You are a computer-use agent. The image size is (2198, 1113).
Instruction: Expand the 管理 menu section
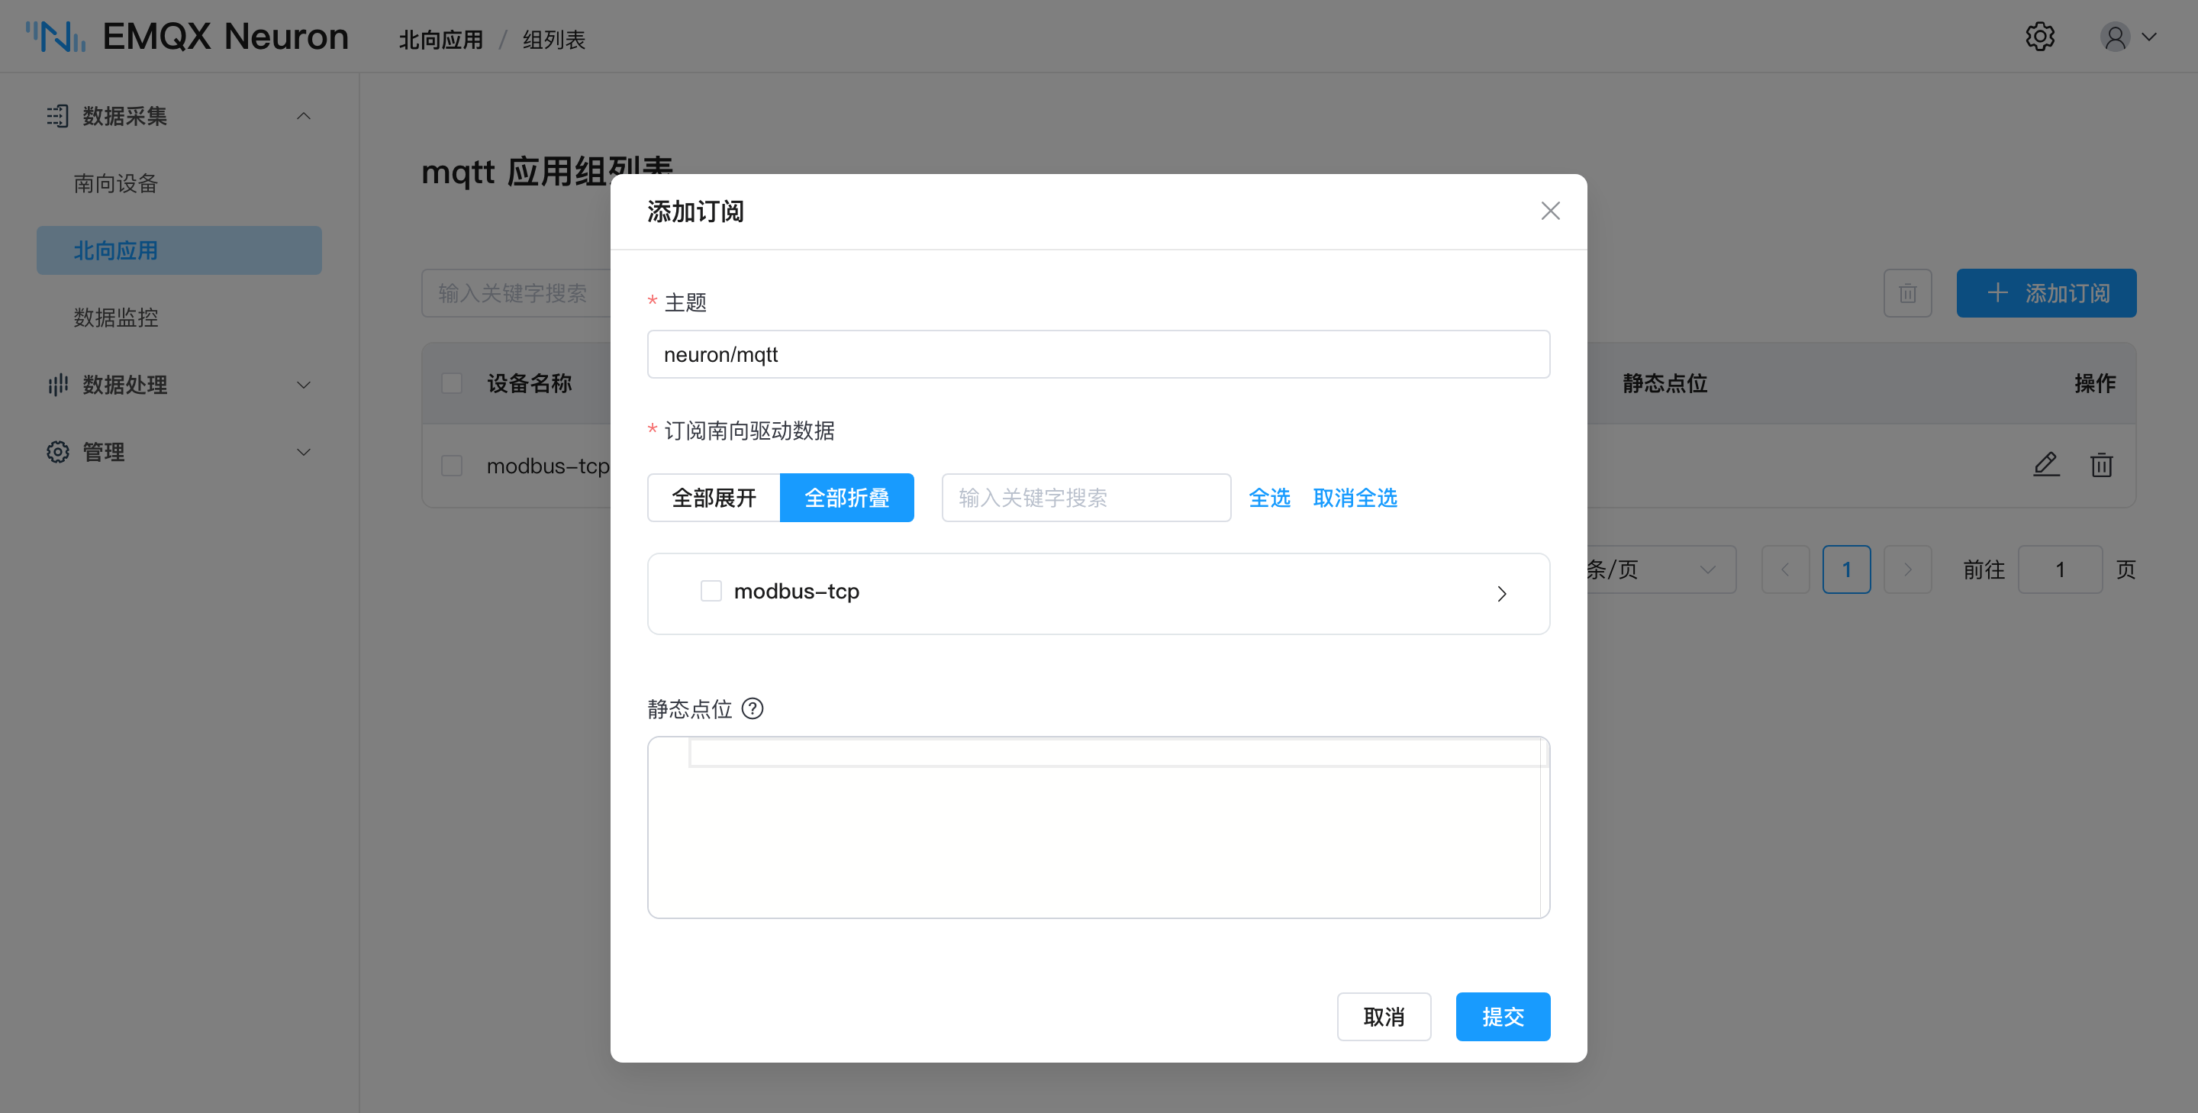(x=303, y=453)
